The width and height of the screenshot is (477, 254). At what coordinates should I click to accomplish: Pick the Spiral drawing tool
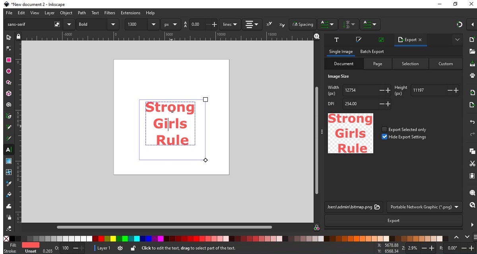pyautogui.click(x=9, y=105)
